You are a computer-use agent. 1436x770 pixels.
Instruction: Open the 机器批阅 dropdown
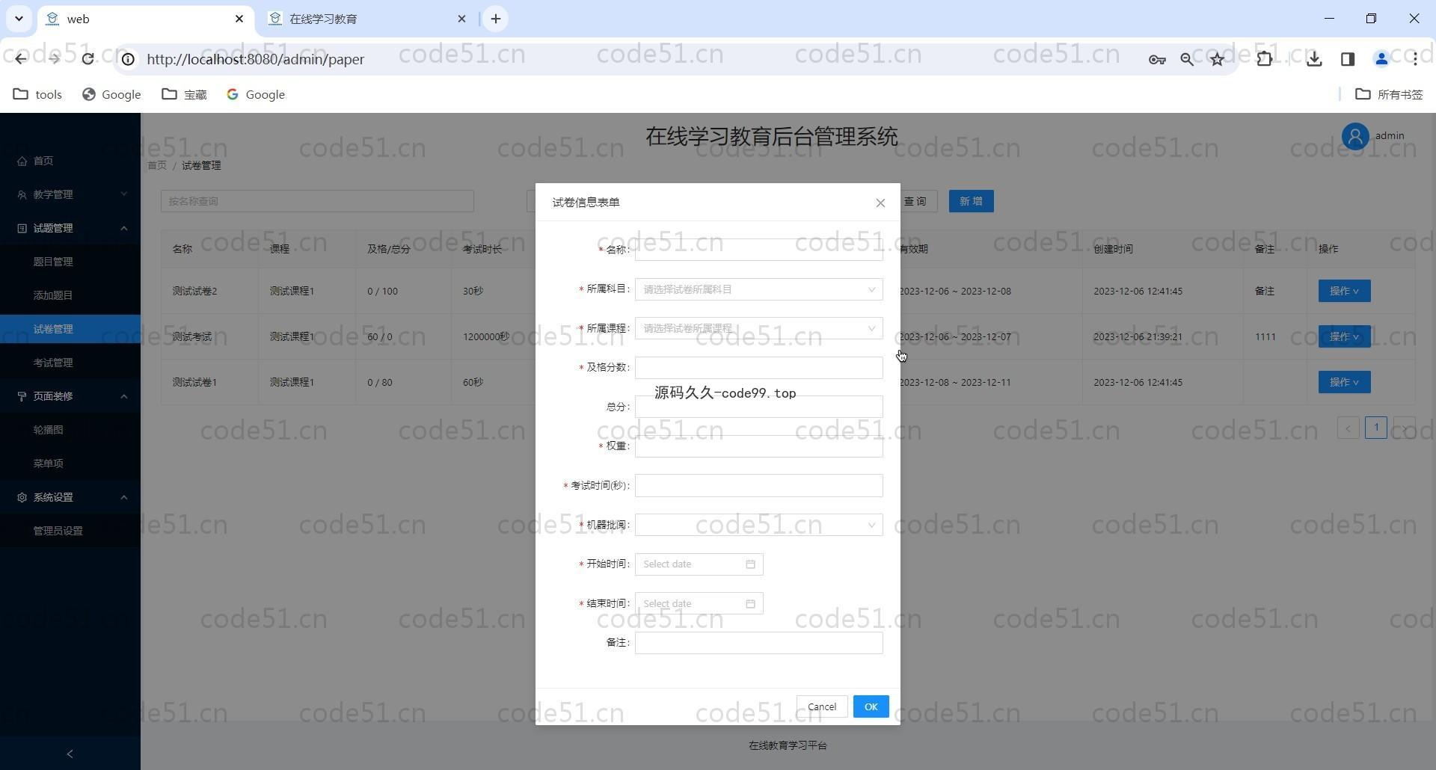758,525
